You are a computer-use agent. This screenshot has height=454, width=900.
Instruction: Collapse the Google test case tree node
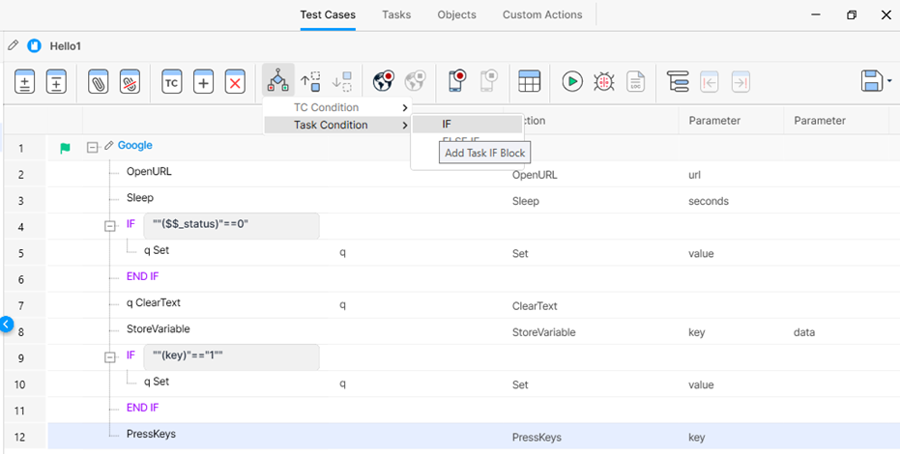tap(93, 148)
